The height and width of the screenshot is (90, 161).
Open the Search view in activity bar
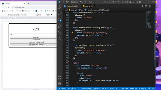[60, 13]
